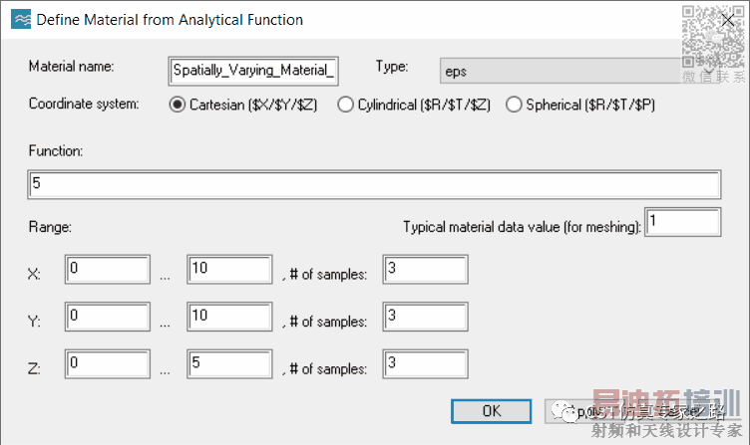The width and height of the screenshot is (750, 445).
Task: Click the Z range maximum field
Action: click(x=229, y=365)
